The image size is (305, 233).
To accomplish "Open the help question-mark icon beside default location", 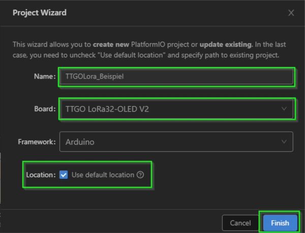I will coord(140,175).
